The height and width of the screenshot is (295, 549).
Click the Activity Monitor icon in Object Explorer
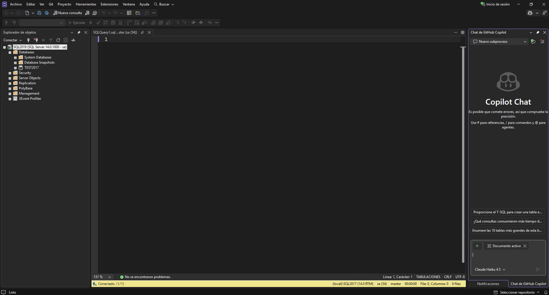(x=73, y=40)
